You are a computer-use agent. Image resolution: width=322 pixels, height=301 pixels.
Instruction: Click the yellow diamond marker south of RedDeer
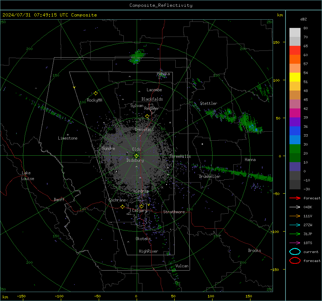tap(147, 116)
